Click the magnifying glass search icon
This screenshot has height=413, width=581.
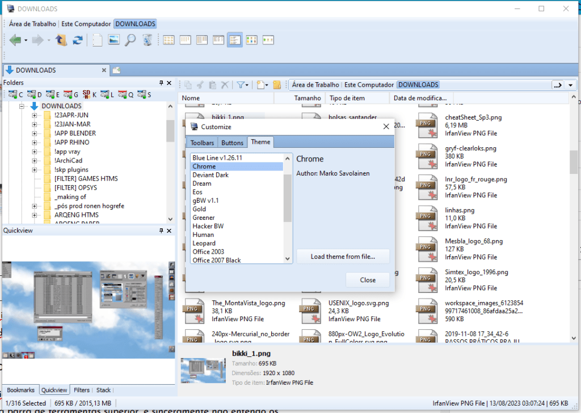point(130,40)
